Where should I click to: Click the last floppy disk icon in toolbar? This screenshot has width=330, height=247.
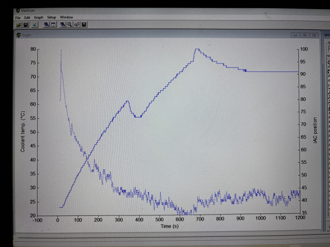click(x=84, y=25)
